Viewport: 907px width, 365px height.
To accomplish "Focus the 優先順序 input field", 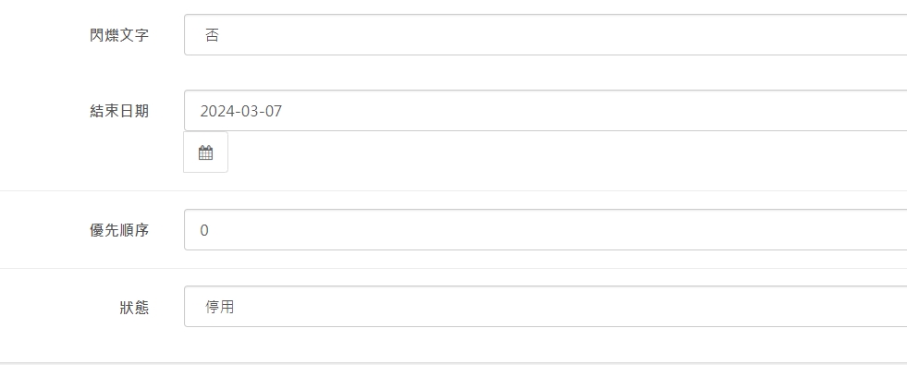I will (545, 230).
